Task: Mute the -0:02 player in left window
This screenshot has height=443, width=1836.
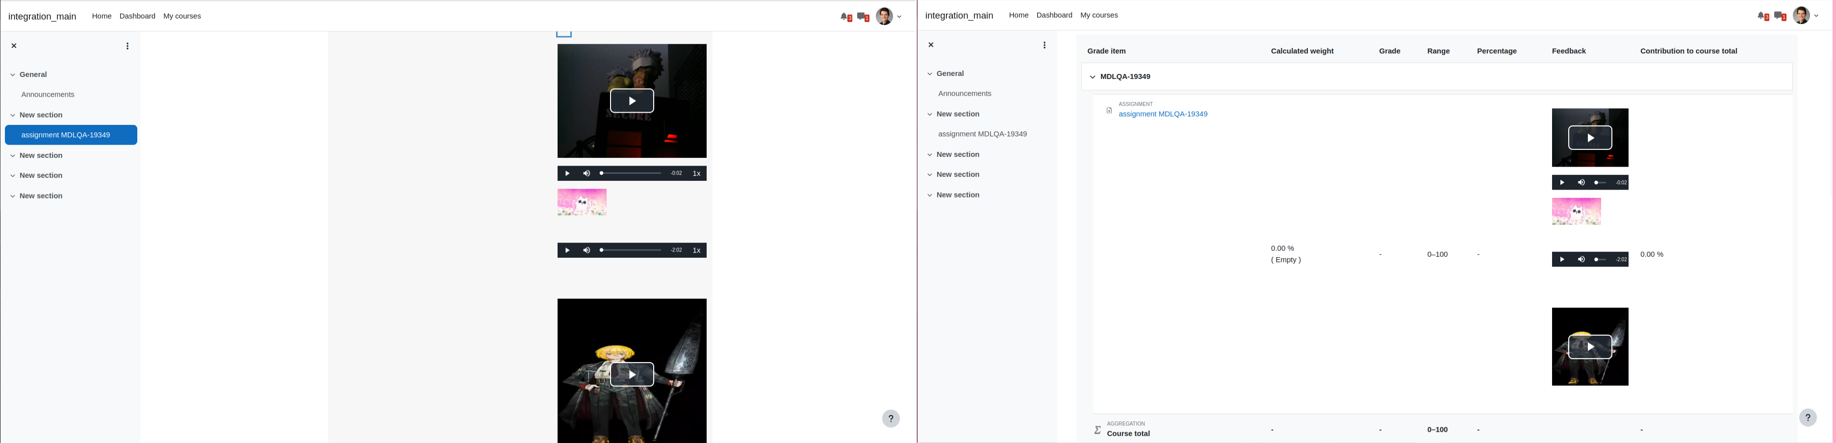Action: [x=586, y=174]
